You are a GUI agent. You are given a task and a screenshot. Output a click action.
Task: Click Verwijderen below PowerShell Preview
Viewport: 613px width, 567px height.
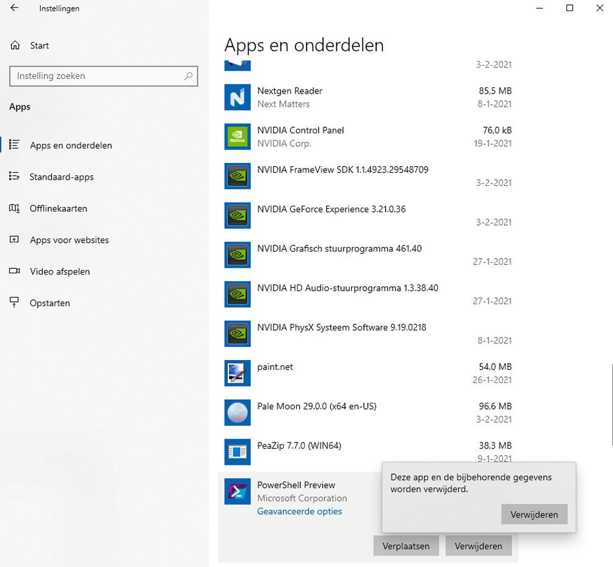pyautogui.click(x=479, y=546)
